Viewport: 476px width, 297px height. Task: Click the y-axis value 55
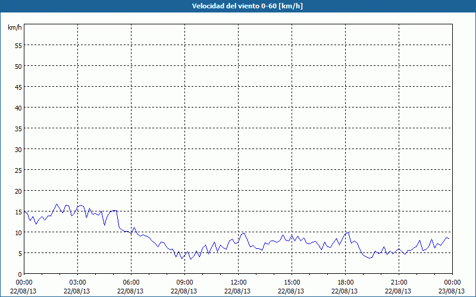point(18,46)
